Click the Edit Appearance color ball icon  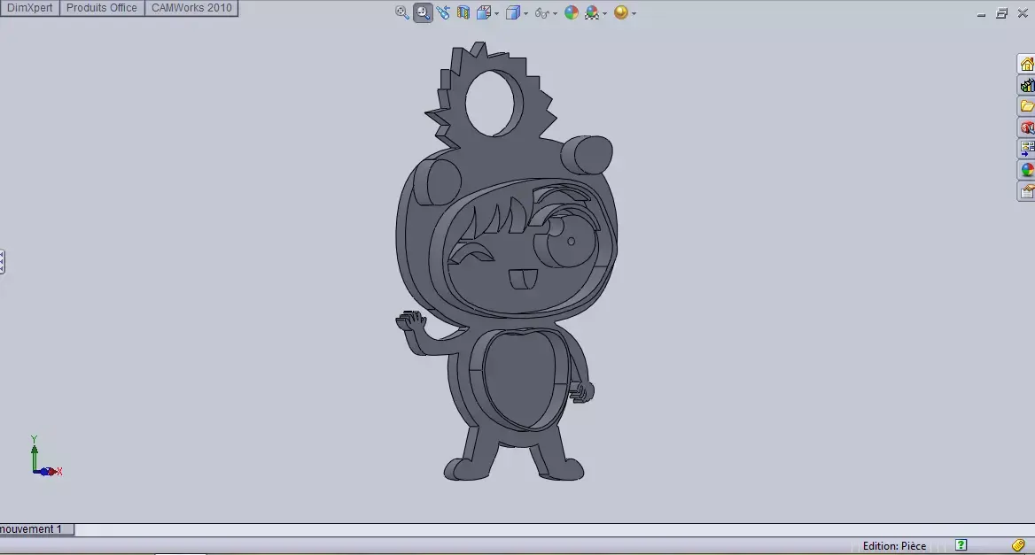coord(572,12)
